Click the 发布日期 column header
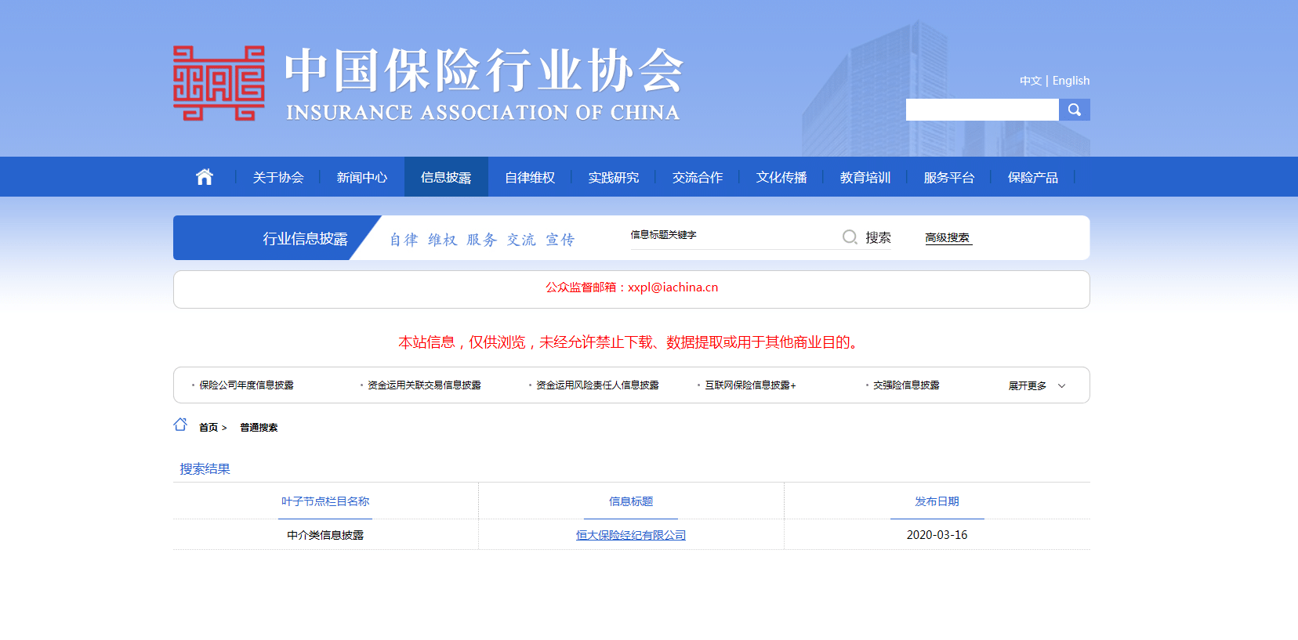This screenshot has width=1298, height=640. pos(937,501)
